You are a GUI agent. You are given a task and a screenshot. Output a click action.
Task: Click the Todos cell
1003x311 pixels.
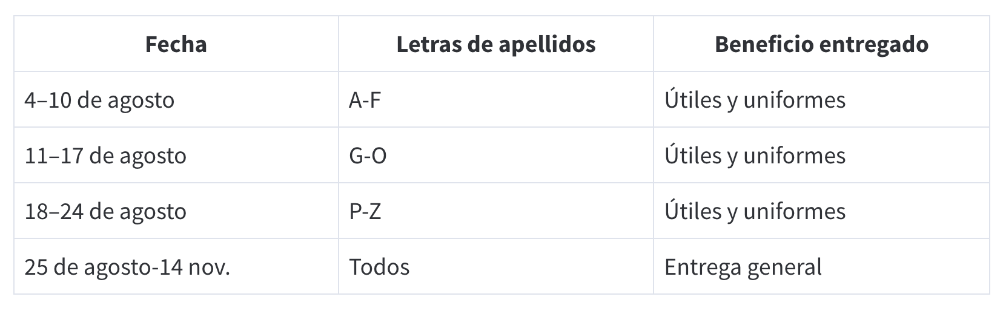pyautogui.click(x=496, y=267)
